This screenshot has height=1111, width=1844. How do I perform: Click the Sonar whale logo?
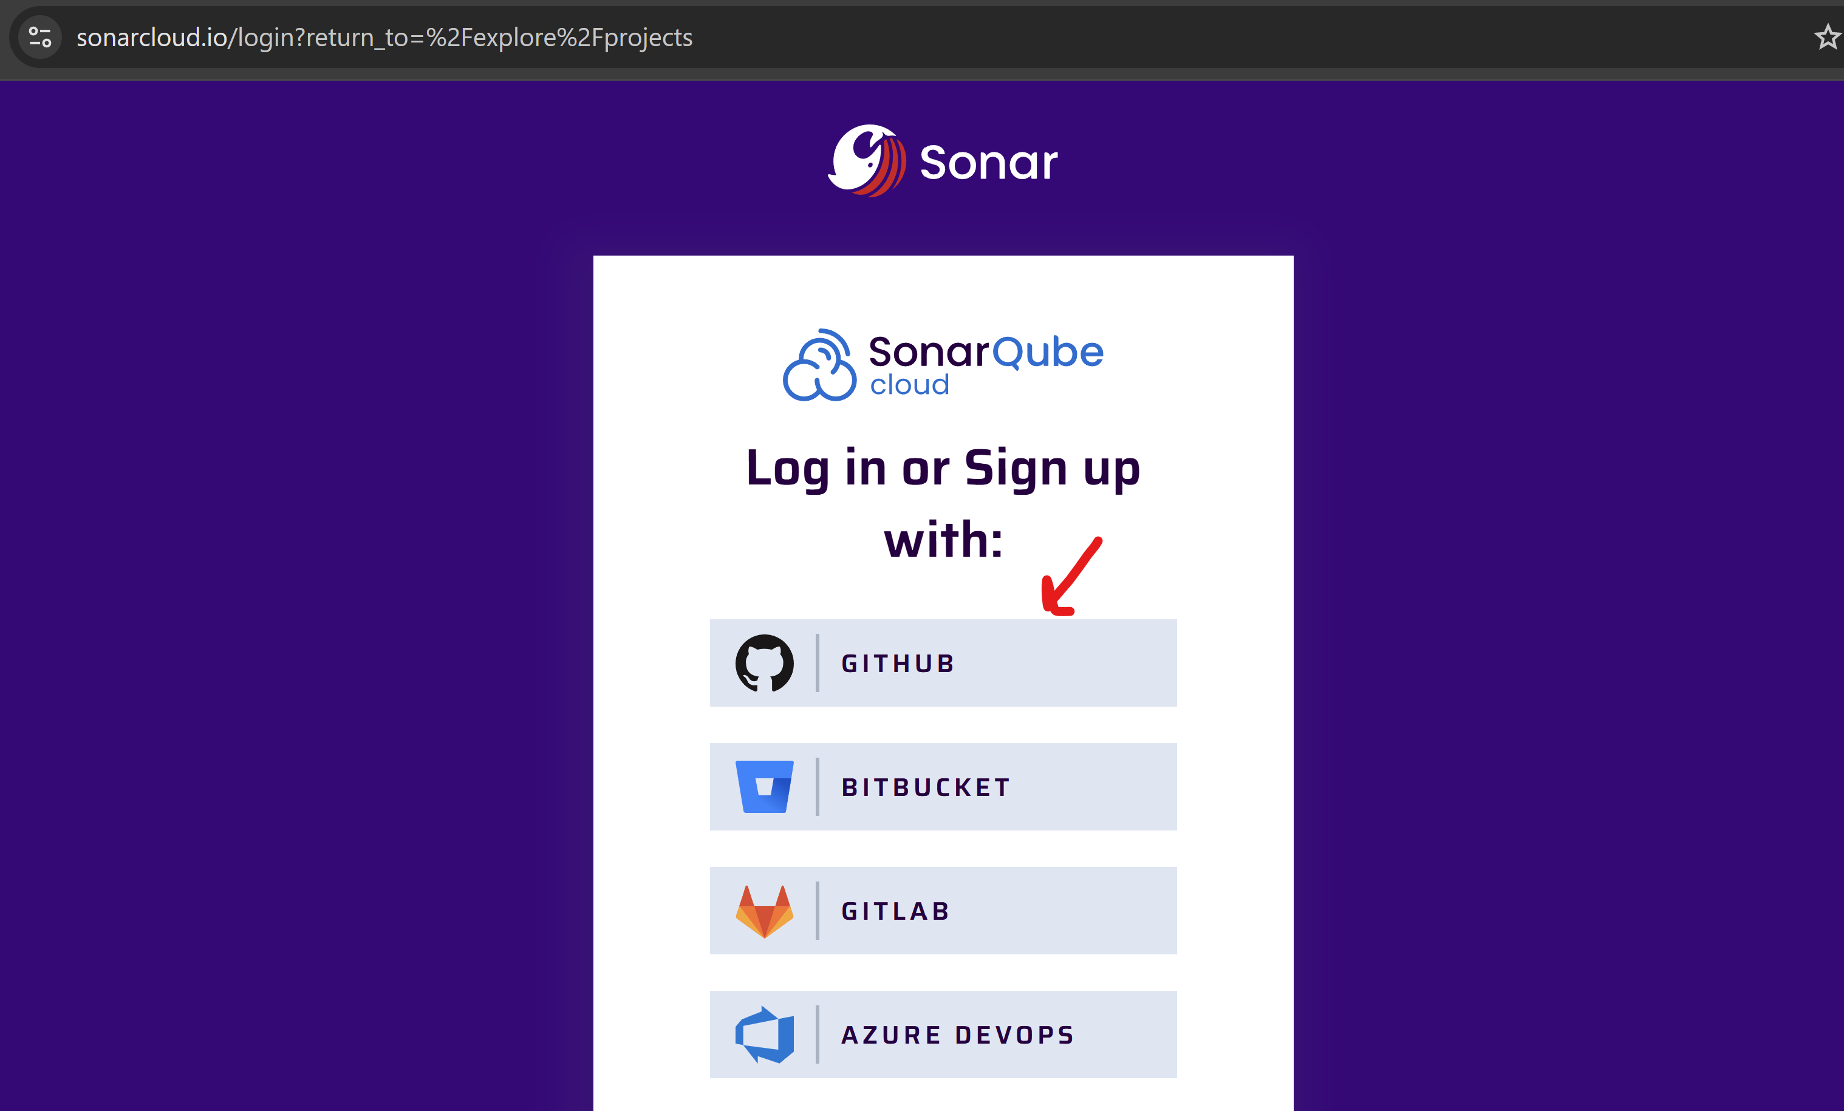tap(867, 160)
